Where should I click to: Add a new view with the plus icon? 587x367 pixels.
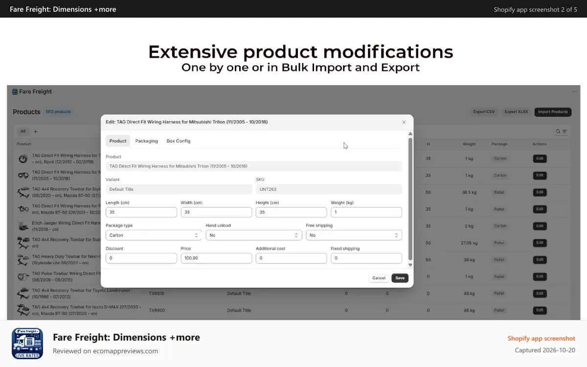click(x=36, y=131)
